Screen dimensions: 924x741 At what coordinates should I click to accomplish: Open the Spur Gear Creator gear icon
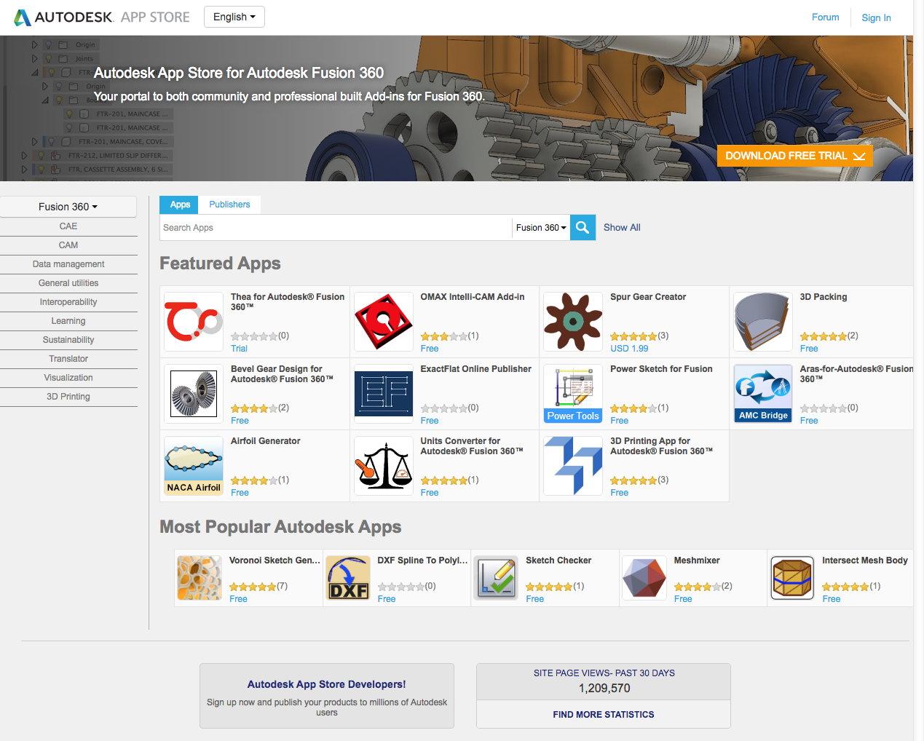coord(573,322)
